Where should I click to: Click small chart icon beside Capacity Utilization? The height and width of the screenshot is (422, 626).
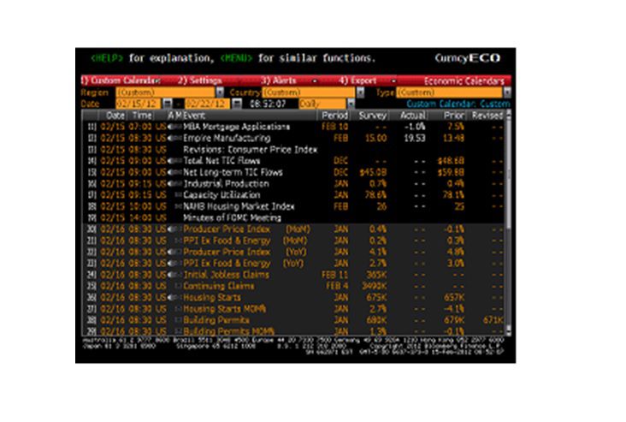(x=179, y=195)
